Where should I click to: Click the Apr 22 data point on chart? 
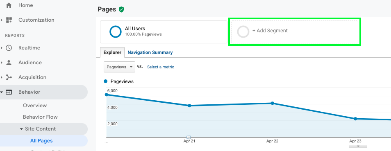(x=272, y=103)
